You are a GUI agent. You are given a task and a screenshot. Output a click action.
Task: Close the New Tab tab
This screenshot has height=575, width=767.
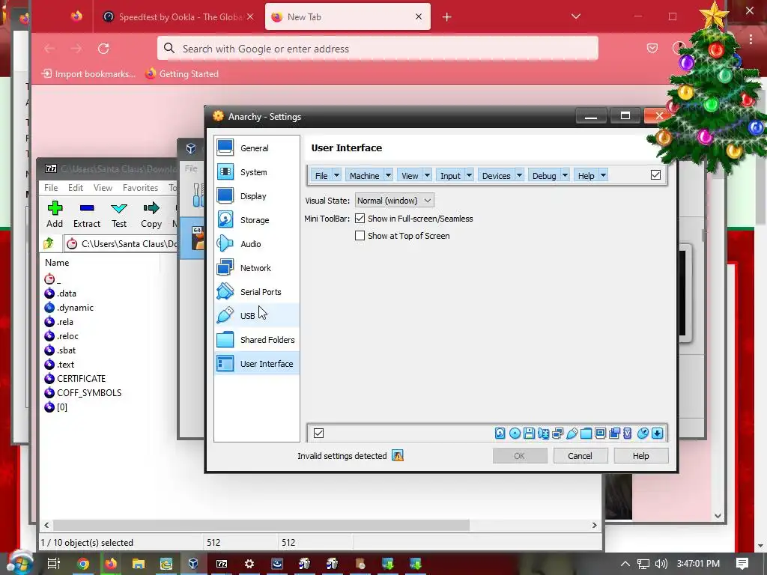coord(418,16)
